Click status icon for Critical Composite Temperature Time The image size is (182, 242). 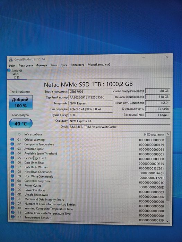(13, 213)
